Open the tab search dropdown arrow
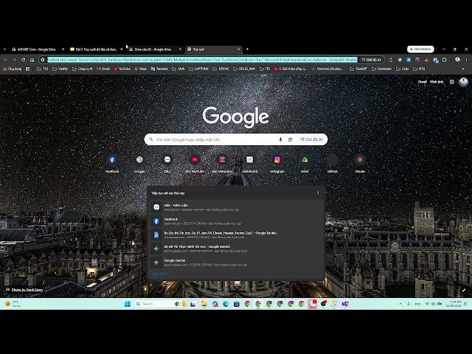 pyautogui.click(x=4, y=49)
